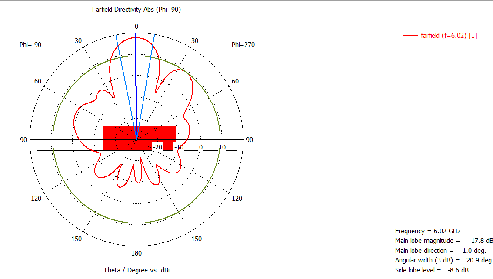Click the Frequency = 6.02 GHz readout
Viewport: 493px width, 279px height.
pyautogui.click(x=427, y=231)
